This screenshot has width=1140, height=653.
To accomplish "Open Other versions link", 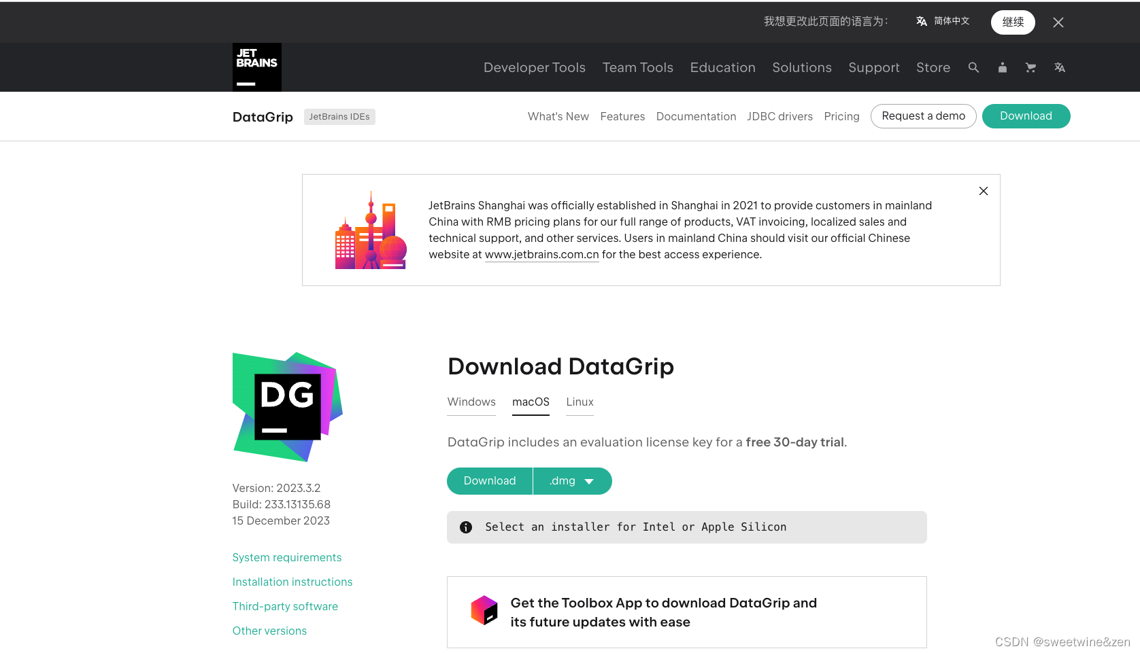I will click(269, 631).
